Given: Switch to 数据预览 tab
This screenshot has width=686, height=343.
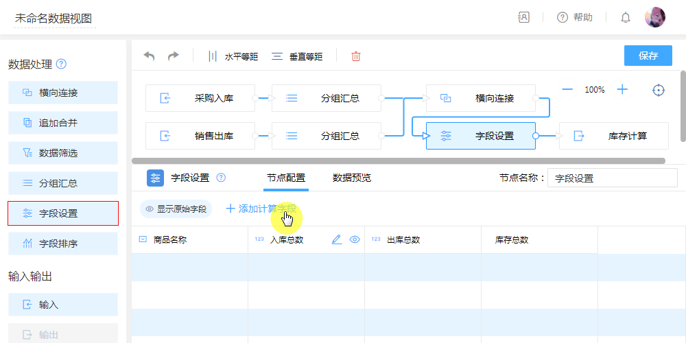Looking at the screenshot, I should (x=352, y=178).
